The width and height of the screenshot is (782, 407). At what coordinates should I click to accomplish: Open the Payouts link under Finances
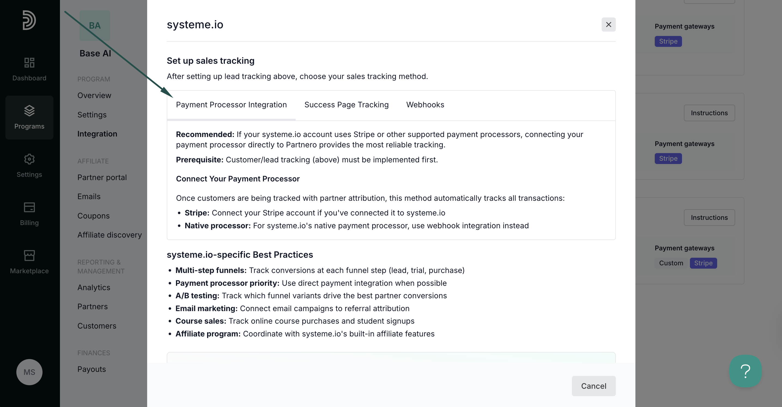(x=91, y=369)
